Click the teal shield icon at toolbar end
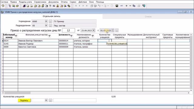The width and height of the screenshot is (194, 109). pyautogui.click(x=144, y=6)
